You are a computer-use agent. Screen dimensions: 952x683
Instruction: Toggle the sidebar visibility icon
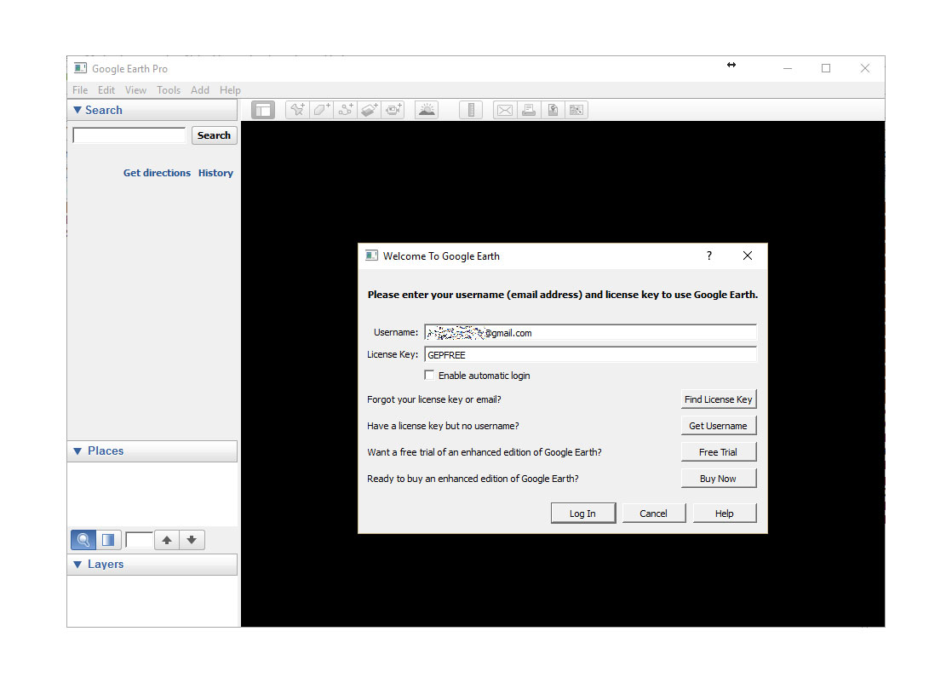coord(263,110)
